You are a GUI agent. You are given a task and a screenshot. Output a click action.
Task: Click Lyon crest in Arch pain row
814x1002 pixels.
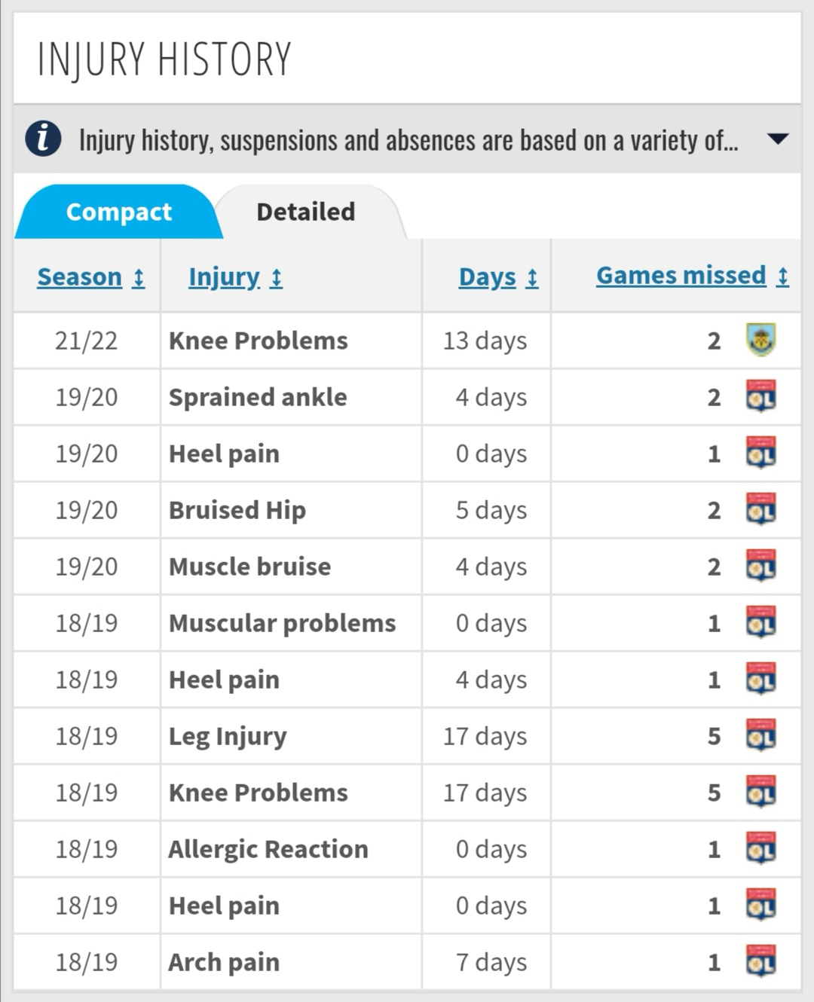coord(760,961)
